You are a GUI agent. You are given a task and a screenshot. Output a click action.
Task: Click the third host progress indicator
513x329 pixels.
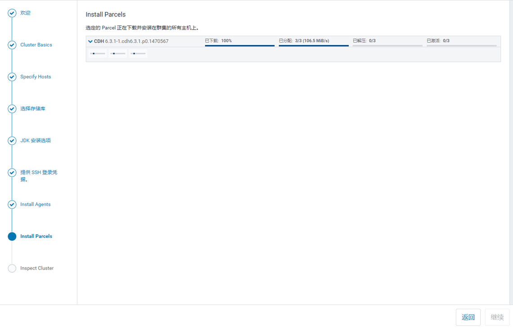[138, 53]
